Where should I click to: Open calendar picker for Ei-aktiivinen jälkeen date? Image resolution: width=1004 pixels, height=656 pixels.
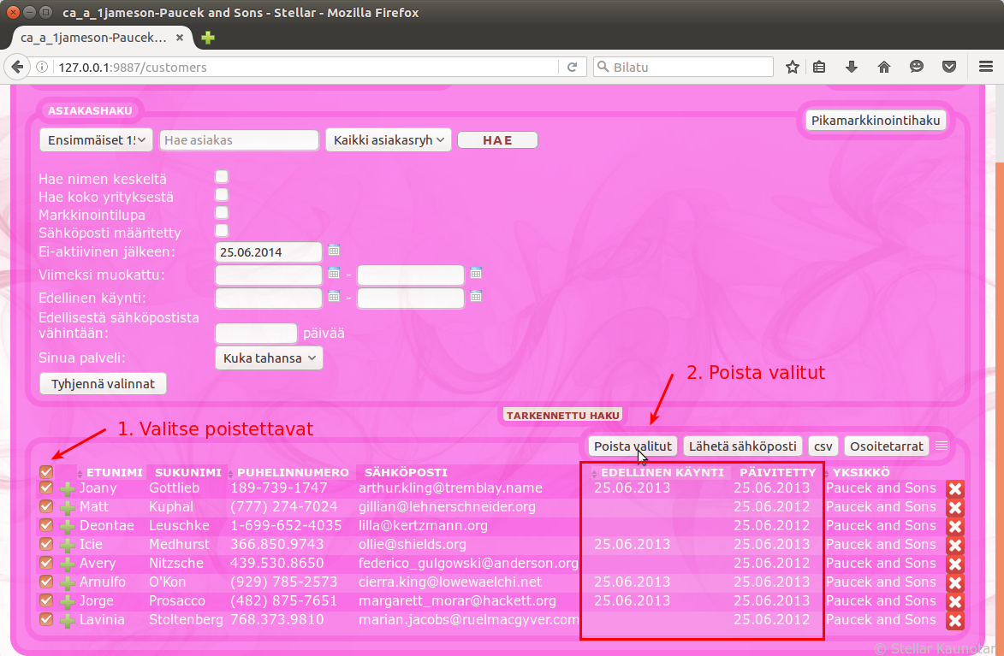(334, 251)
